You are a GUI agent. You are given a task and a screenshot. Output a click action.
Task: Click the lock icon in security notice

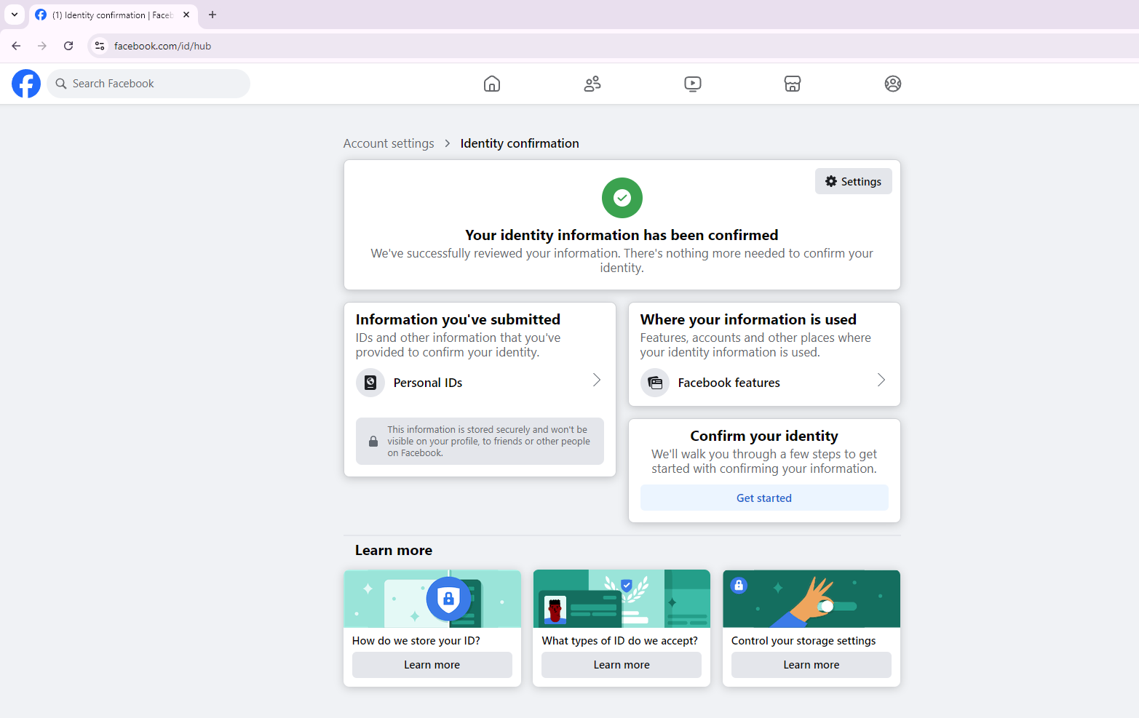(373, 442)
